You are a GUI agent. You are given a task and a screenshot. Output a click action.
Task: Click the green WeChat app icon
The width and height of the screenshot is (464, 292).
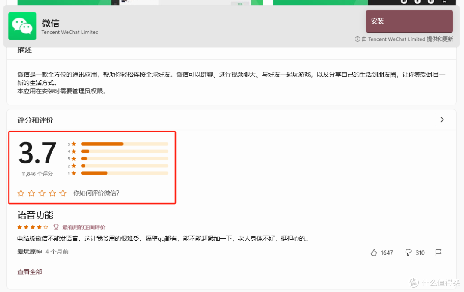pyautogui.click(x=22, y=26)
